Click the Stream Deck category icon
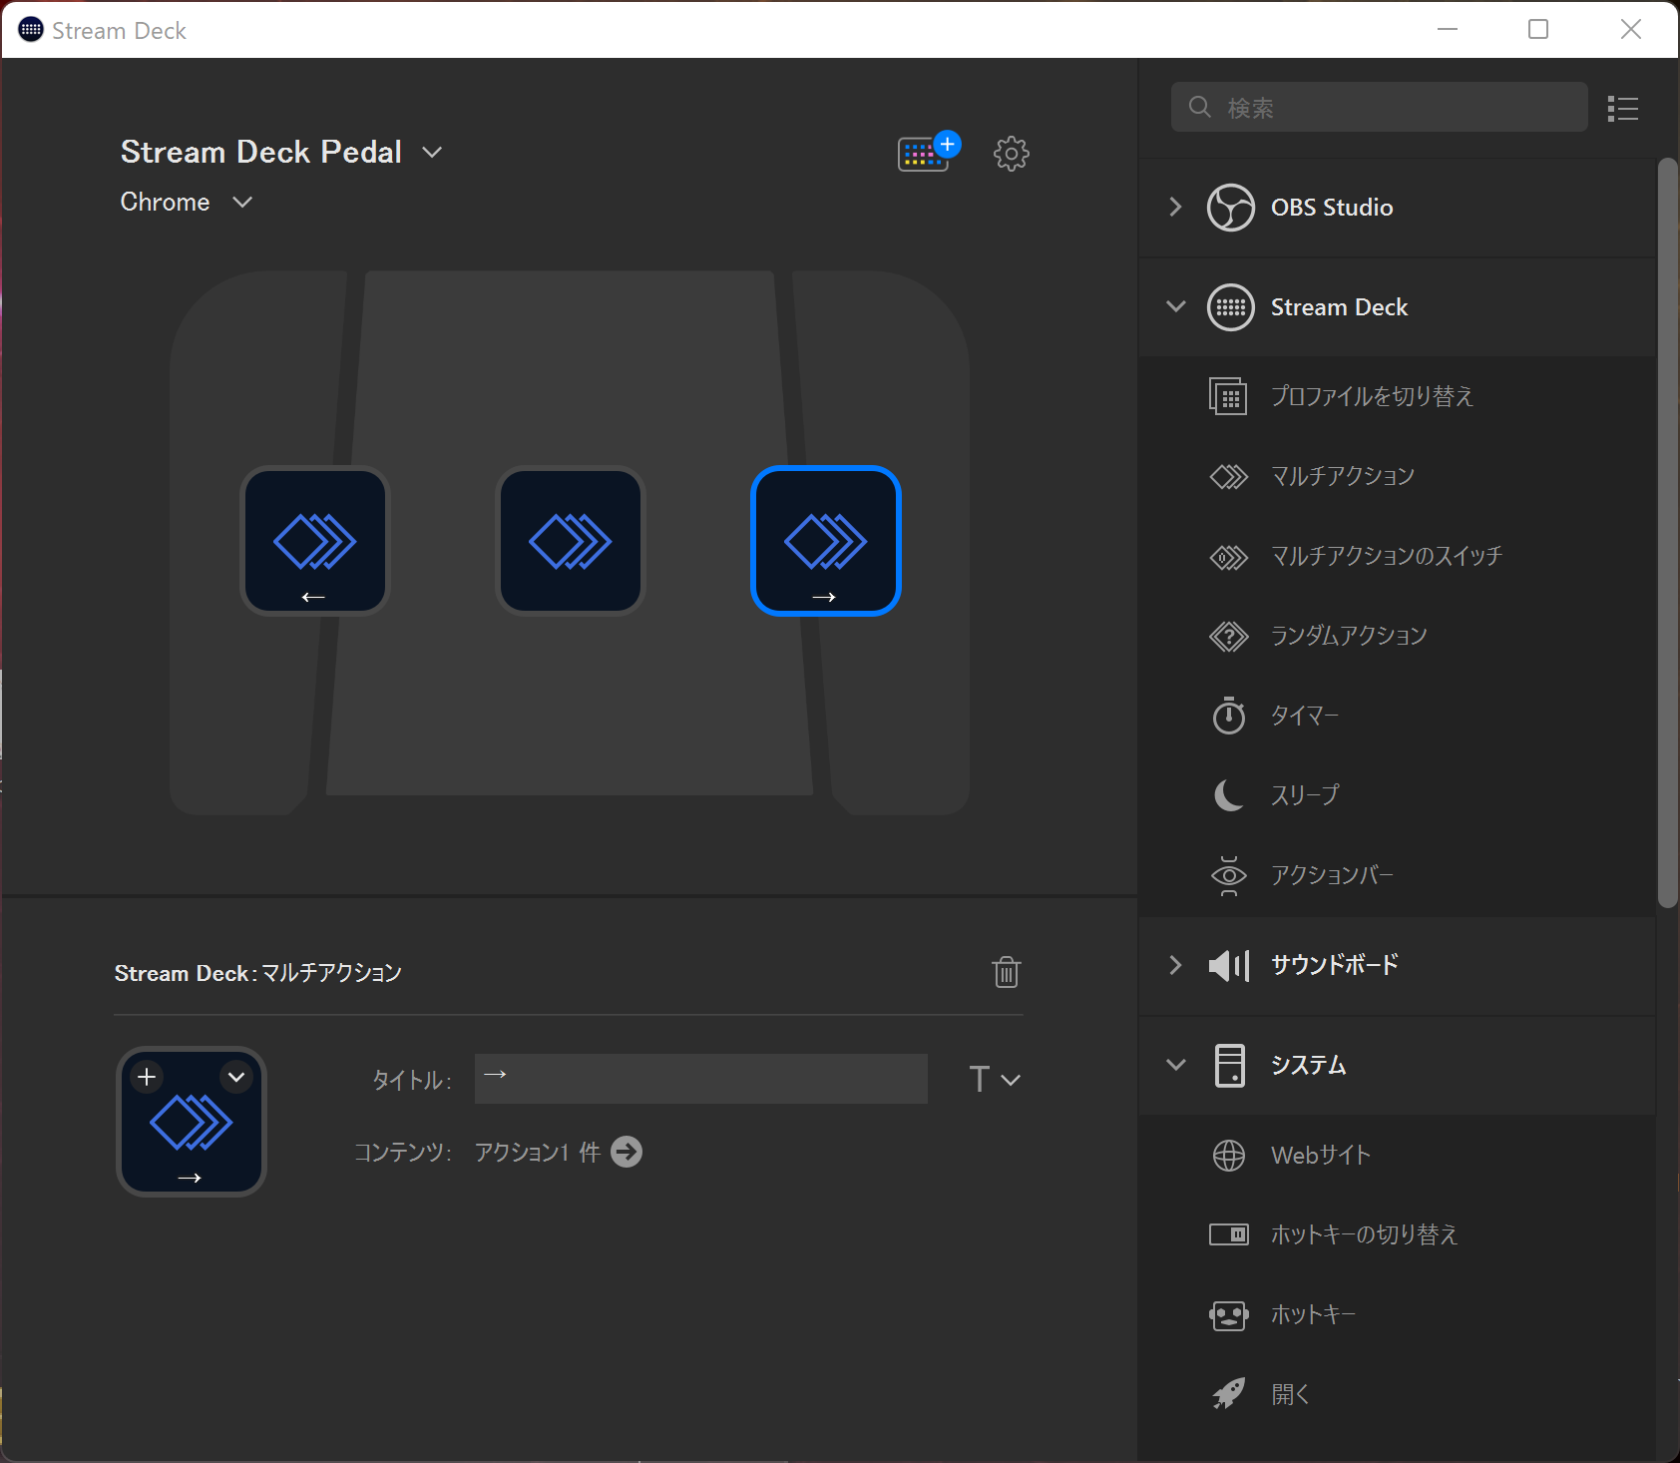This screenshot has height=1463, width=1680. (1230, 306)
